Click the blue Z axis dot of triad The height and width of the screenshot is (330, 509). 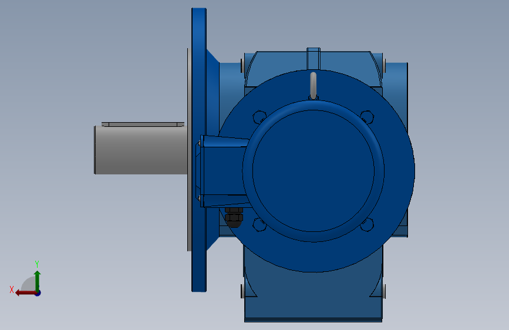(x=38, y=293)
